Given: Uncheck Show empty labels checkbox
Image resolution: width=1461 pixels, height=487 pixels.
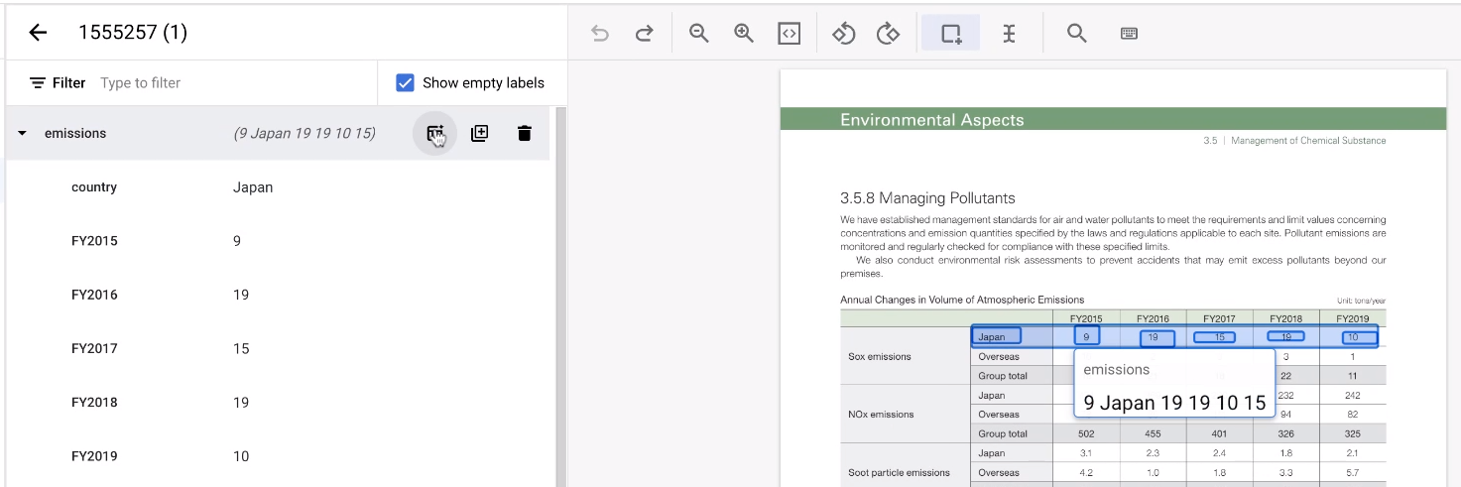Looking at the screenshot, I should (405, 83).
